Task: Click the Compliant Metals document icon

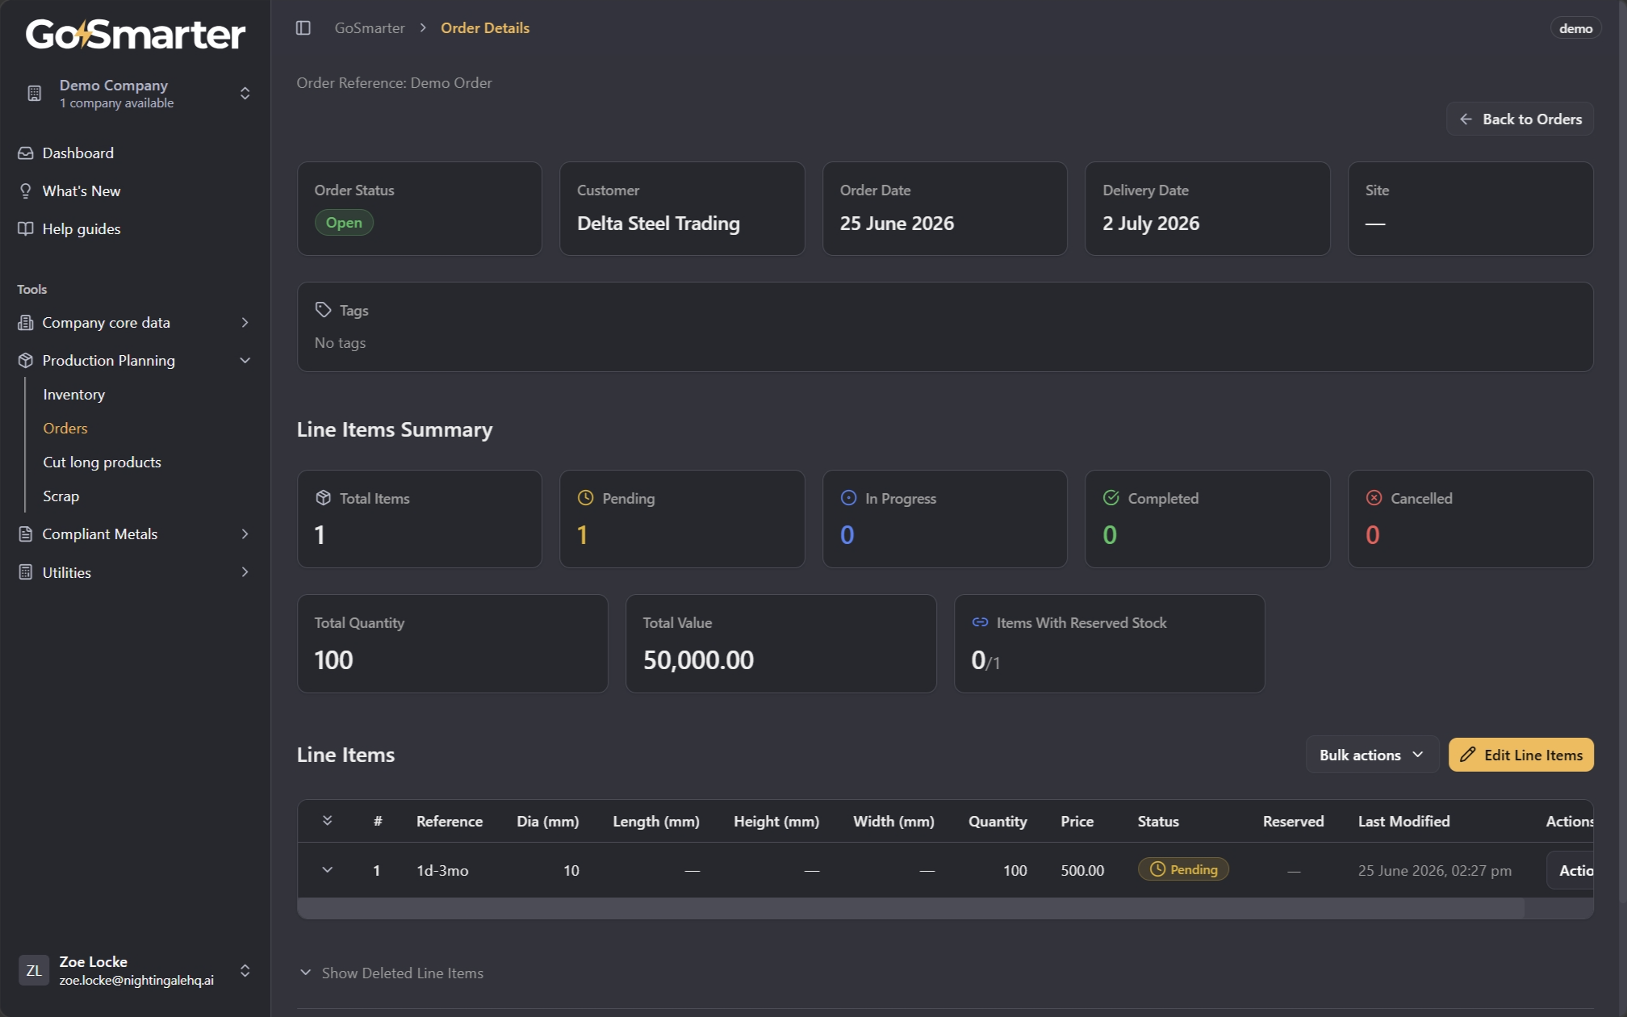Action: tap(26, 534)
